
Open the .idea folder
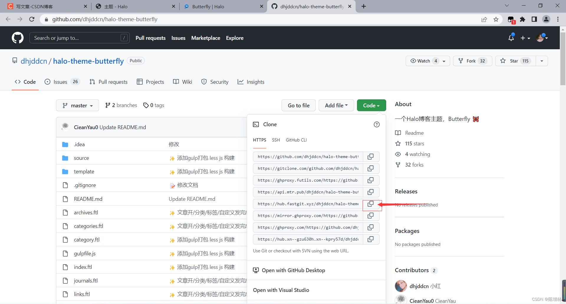click(x=79, y=144)
